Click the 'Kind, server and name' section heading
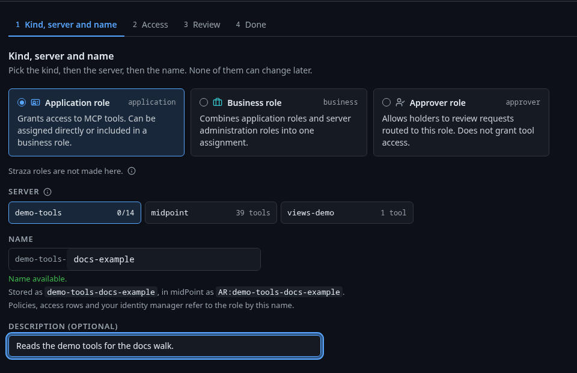577x373 pixels. 61,56
